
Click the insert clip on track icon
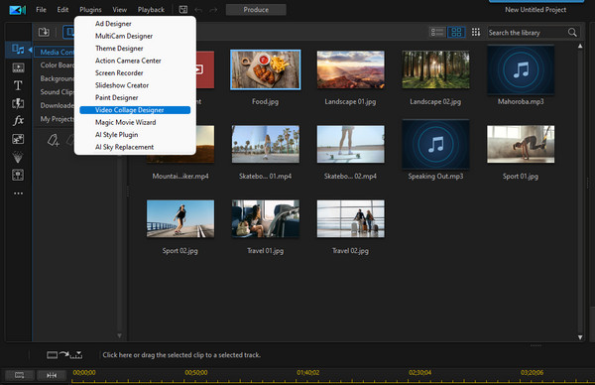64,355
